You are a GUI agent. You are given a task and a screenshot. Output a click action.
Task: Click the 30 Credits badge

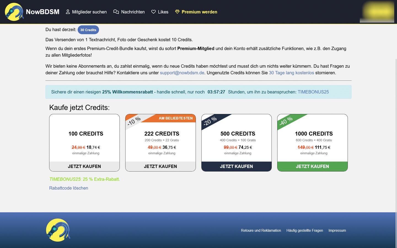coord(88,30)
